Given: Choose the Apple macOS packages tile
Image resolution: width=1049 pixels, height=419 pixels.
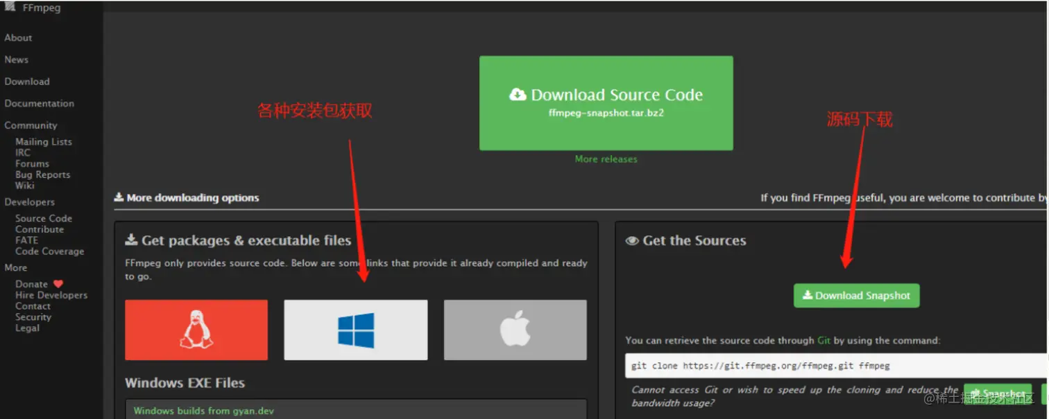Looking at the screenshot, I should [515, 330].
